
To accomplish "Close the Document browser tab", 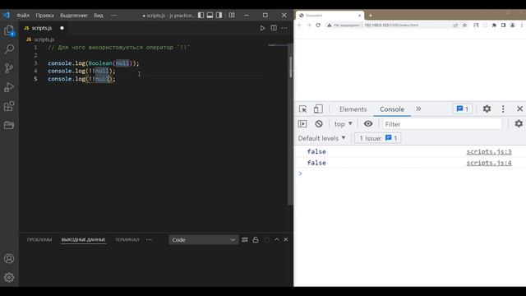I will point(360,16).
